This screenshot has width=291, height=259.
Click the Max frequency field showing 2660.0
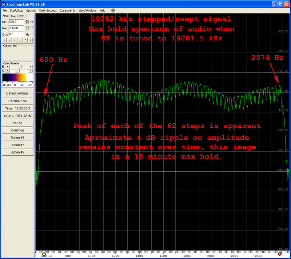click(x=16, y=28)
